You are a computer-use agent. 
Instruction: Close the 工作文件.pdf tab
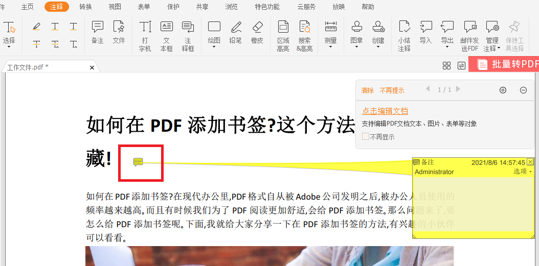[92, 67]
